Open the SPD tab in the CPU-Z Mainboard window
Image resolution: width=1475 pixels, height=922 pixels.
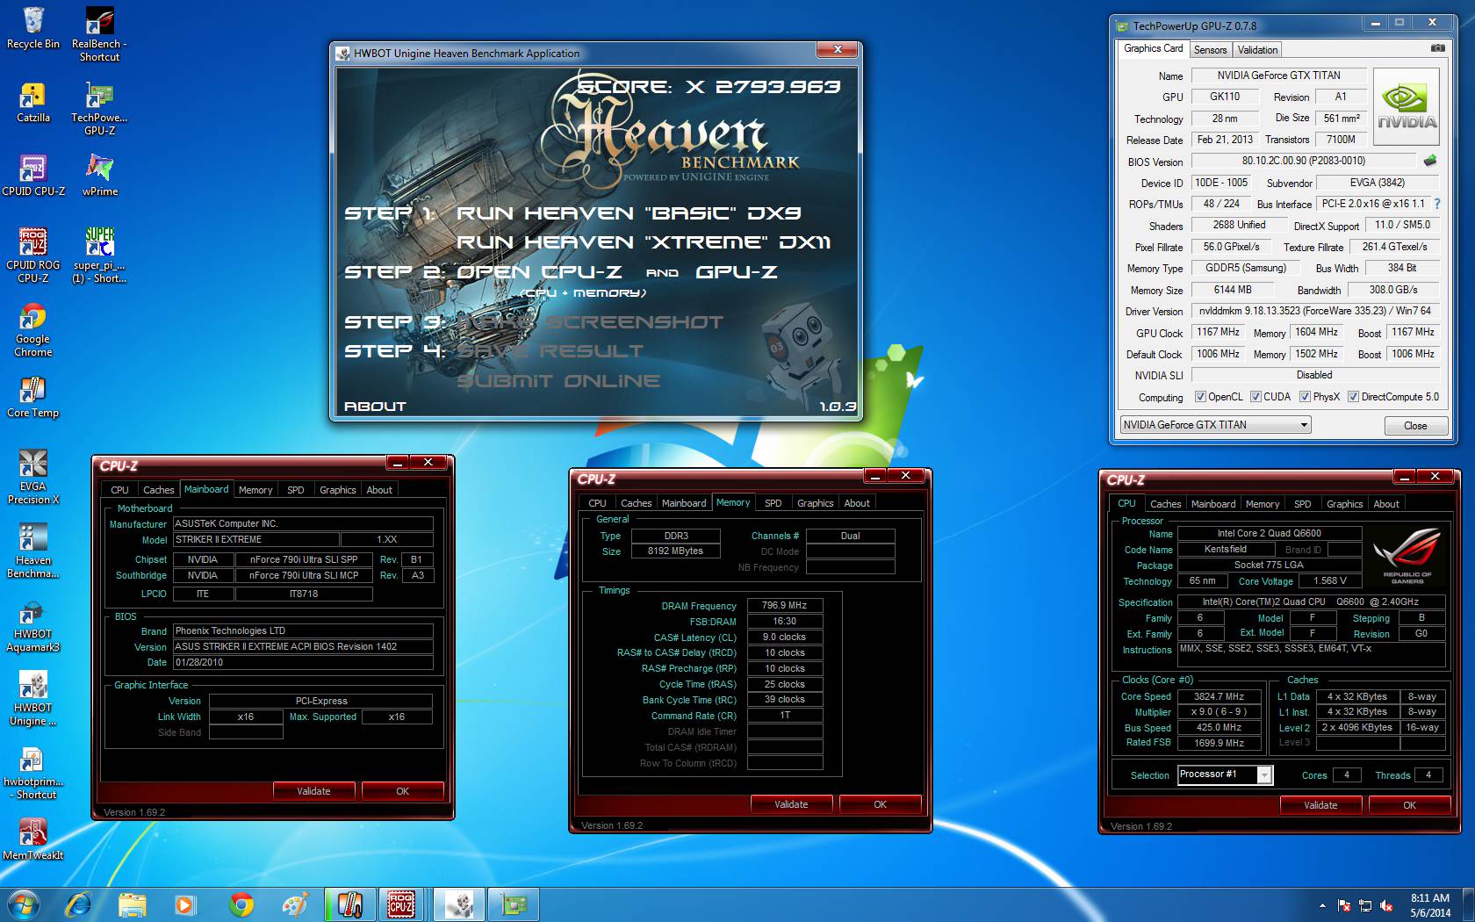pyautogui.click(x=296, y=490)
